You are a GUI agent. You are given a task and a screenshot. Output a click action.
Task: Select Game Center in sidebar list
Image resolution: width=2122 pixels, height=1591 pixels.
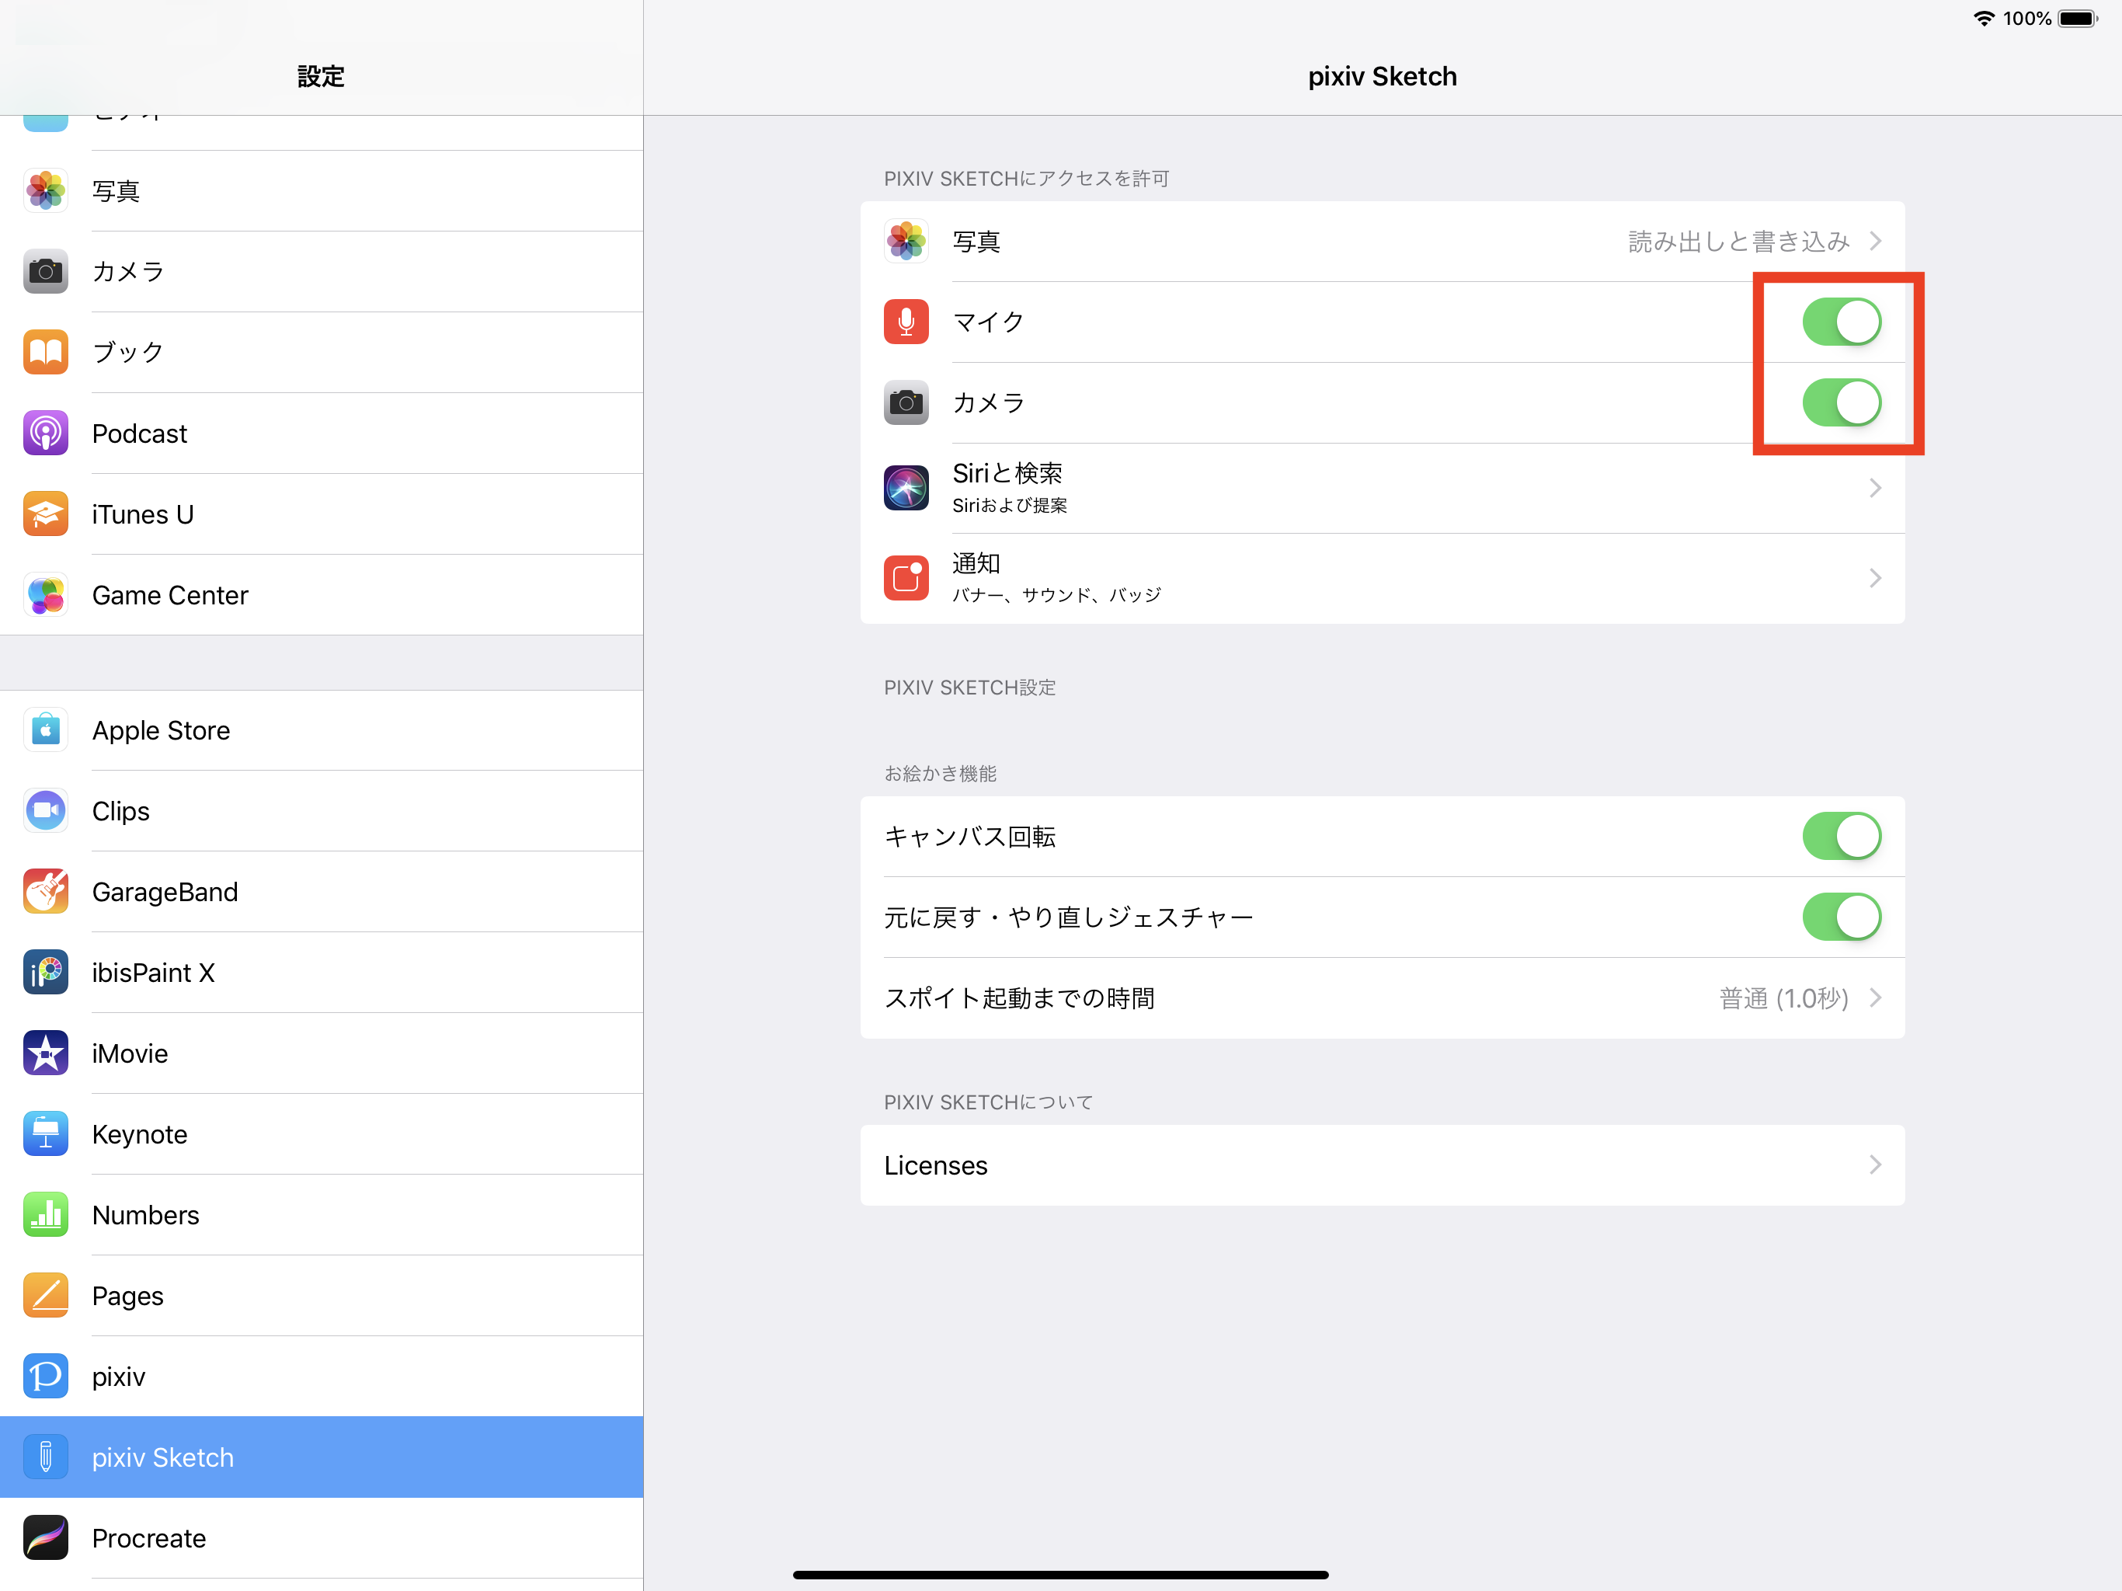point(322,595)
